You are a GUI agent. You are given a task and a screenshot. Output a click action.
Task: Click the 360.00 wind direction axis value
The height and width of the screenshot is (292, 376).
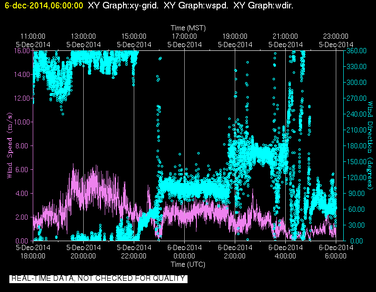pos(356,51)
